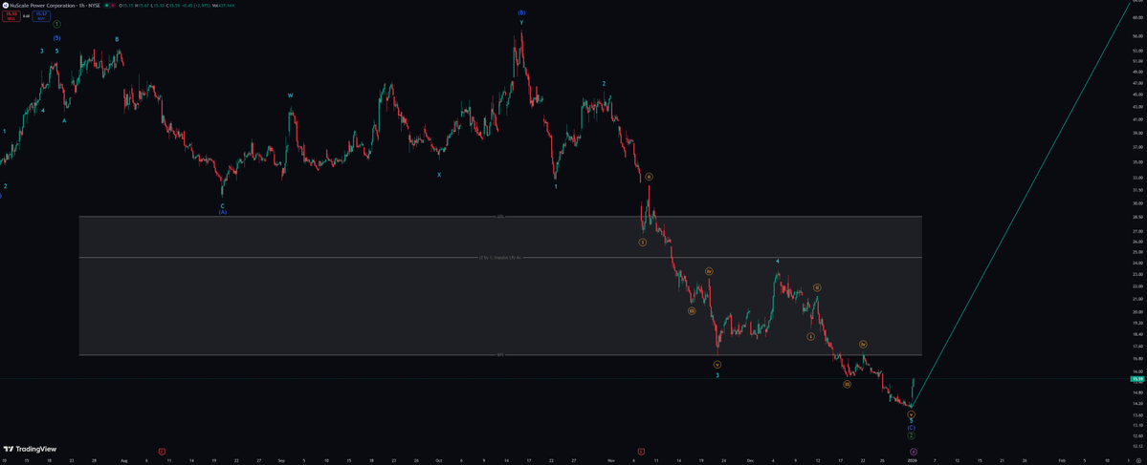Select wave label 4 near December peak

tap(778, 261)
